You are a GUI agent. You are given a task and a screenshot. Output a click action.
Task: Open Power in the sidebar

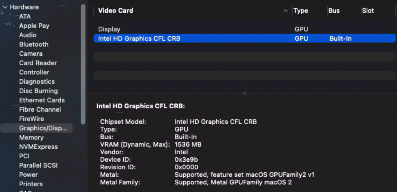[x=28, y=175]
